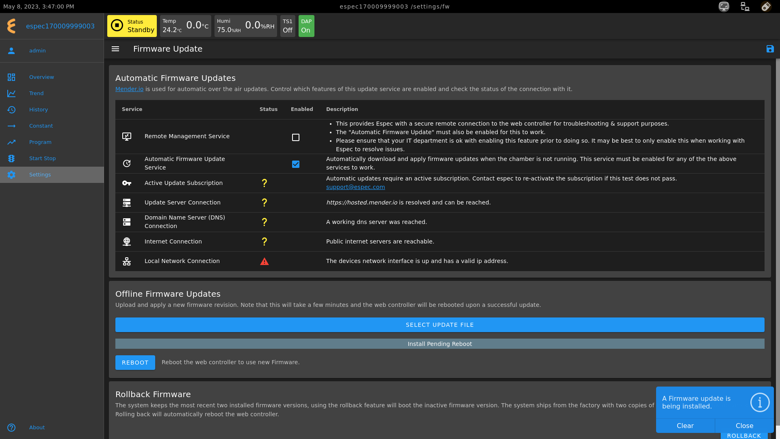This screenshot has width=780, height=439.
Task: Click the Description column header
Action: tap(342, 109)
